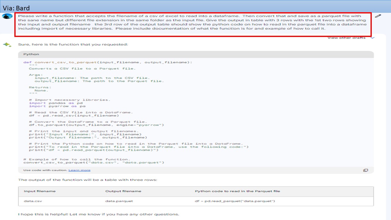Click the Output filename table header
Viewport: 391px width, 220px height.
tap(123, 191)
